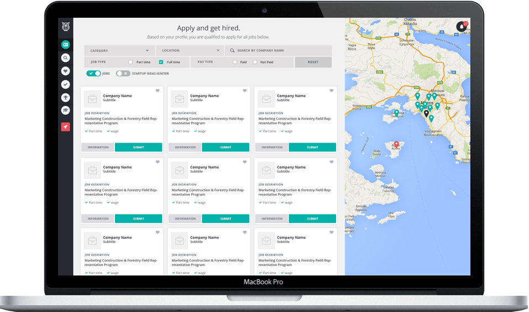
Task: Favorite the first job card using its heart
Action: (158, 91)
